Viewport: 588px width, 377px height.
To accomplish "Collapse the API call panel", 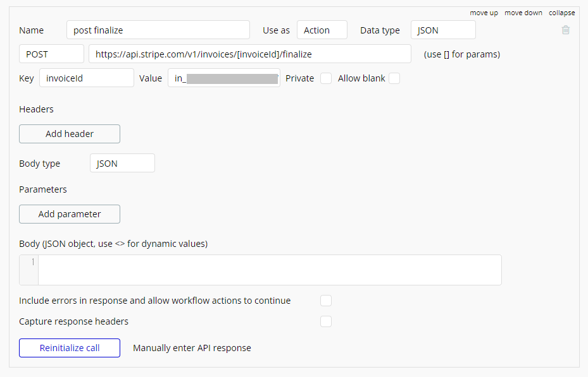I will coord(561,13).
